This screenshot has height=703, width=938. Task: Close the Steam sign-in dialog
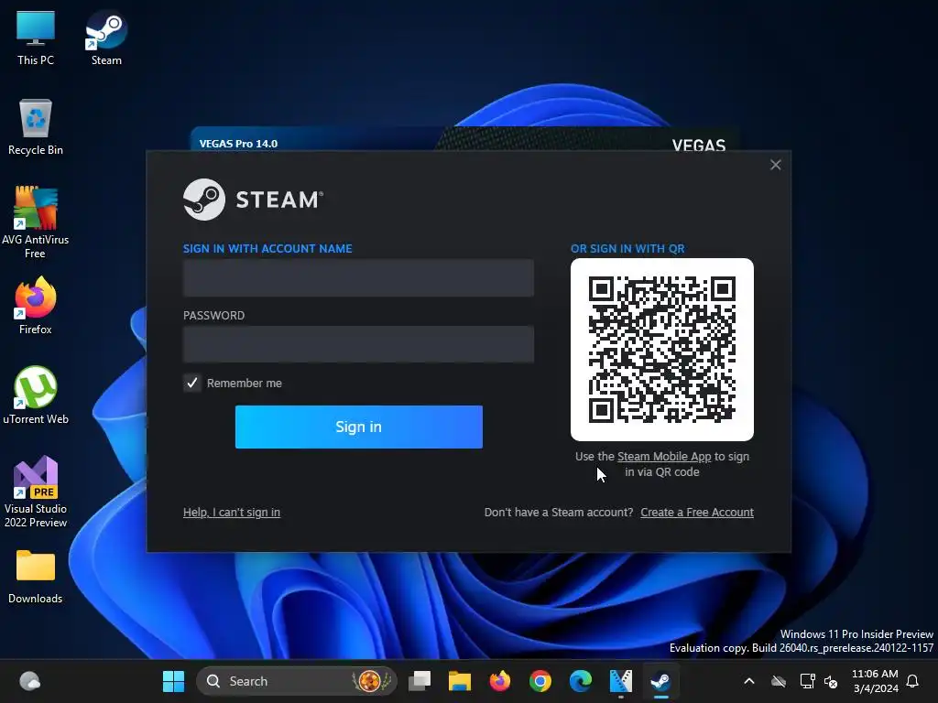(775, 165)
